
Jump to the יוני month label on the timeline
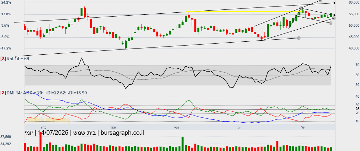(239, 127)
